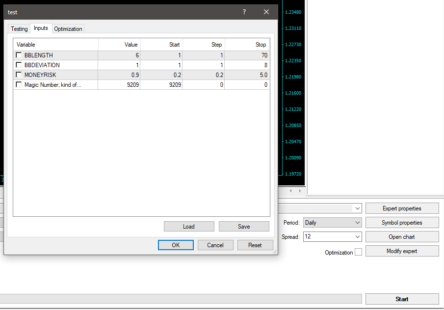Tick the BBDEVIATION checkbox
This screenshot has height=310, width=444.
(19, 65)
